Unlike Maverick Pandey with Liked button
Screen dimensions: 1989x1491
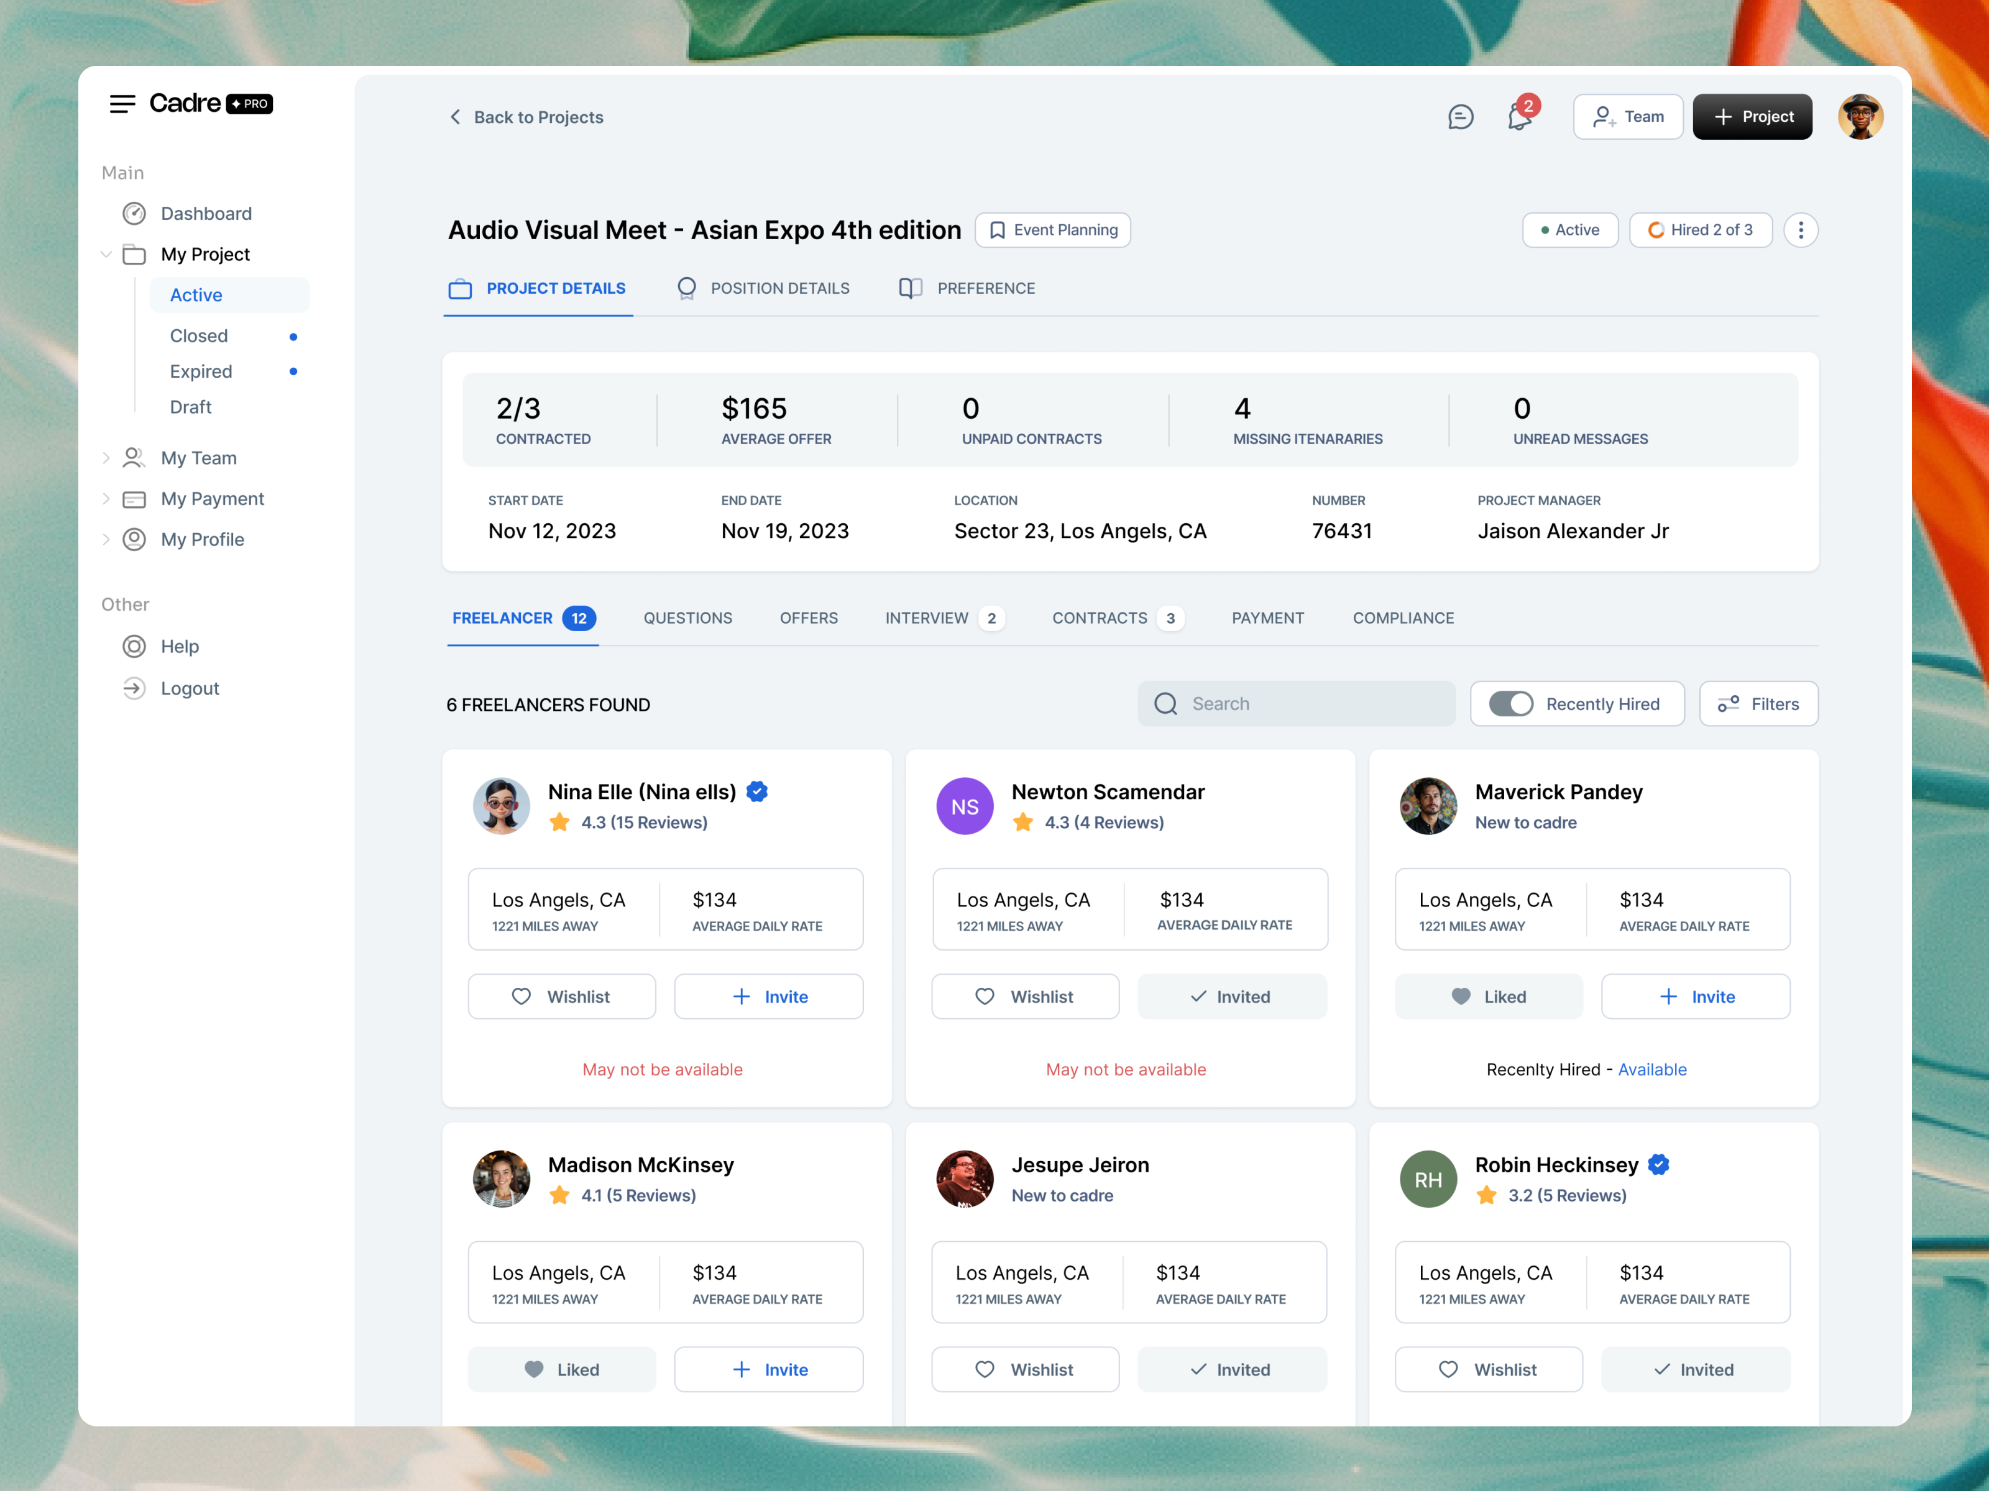1489,996
